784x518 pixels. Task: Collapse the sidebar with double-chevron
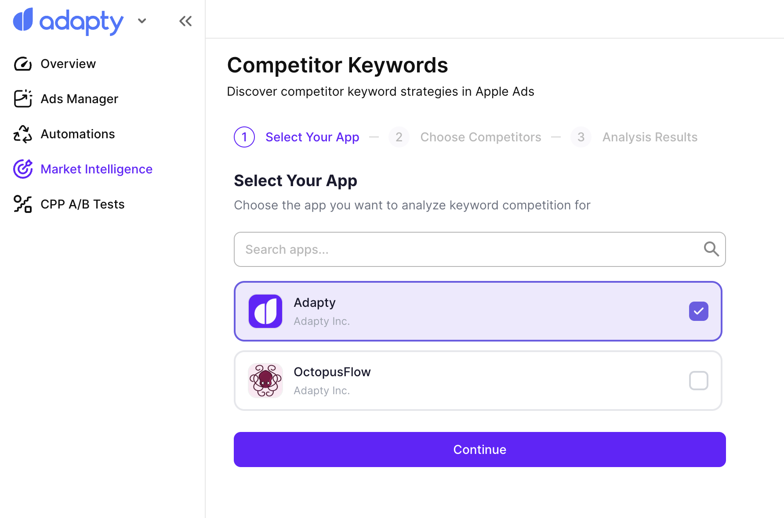(185, 21)
